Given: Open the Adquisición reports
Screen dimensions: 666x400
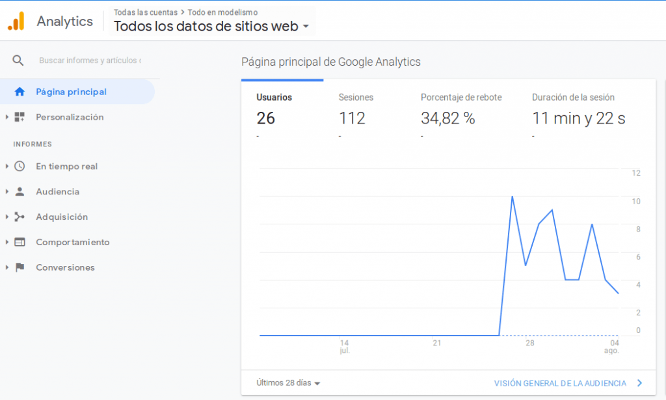Looking at the screenshot, I should [62, 217].
